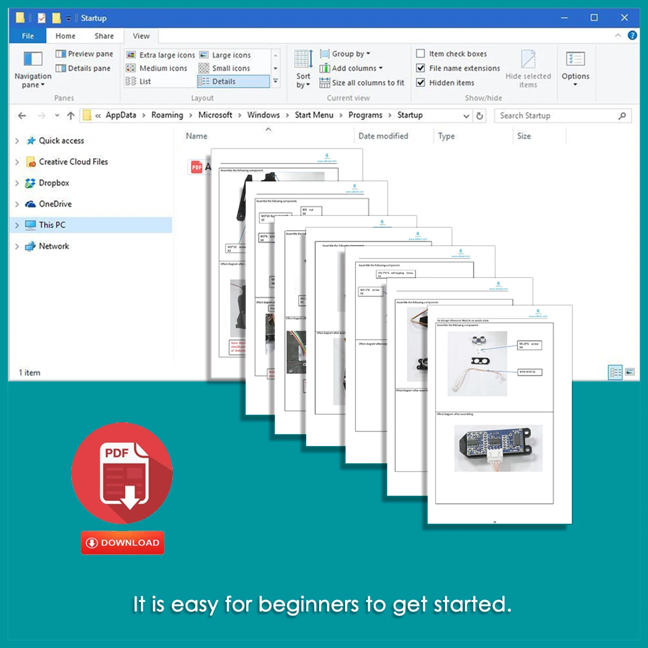Click the Sort by icon
The image size is (648, 648).
coord(303,59)
